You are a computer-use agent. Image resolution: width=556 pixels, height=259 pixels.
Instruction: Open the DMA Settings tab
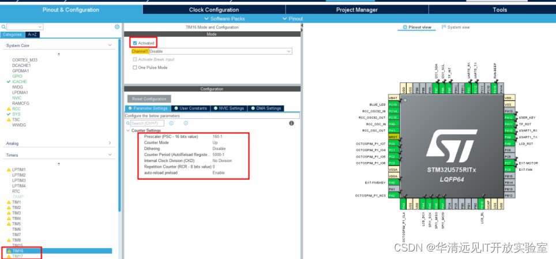(266, 108)
